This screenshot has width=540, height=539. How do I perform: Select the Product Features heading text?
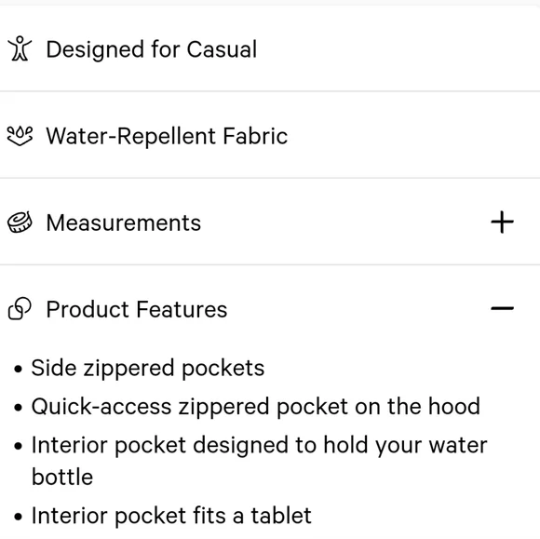pos(137,309)
